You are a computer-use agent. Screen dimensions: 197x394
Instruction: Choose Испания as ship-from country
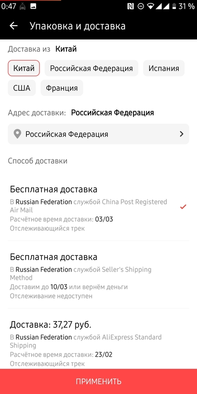pos(164,68)
